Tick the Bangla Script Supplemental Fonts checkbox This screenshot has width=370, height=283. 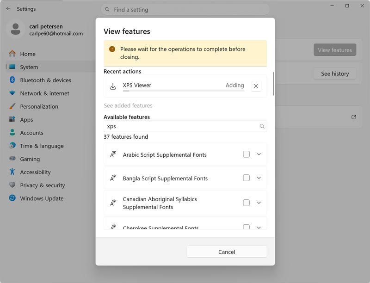pos(246,178)
